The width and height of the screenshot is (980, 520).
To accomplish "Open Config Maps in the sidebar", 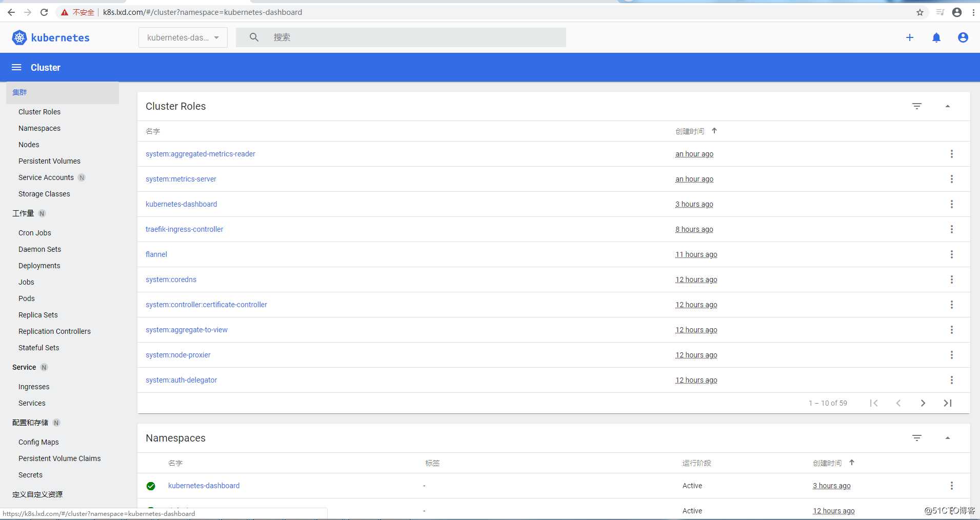I will coord(38,442).
